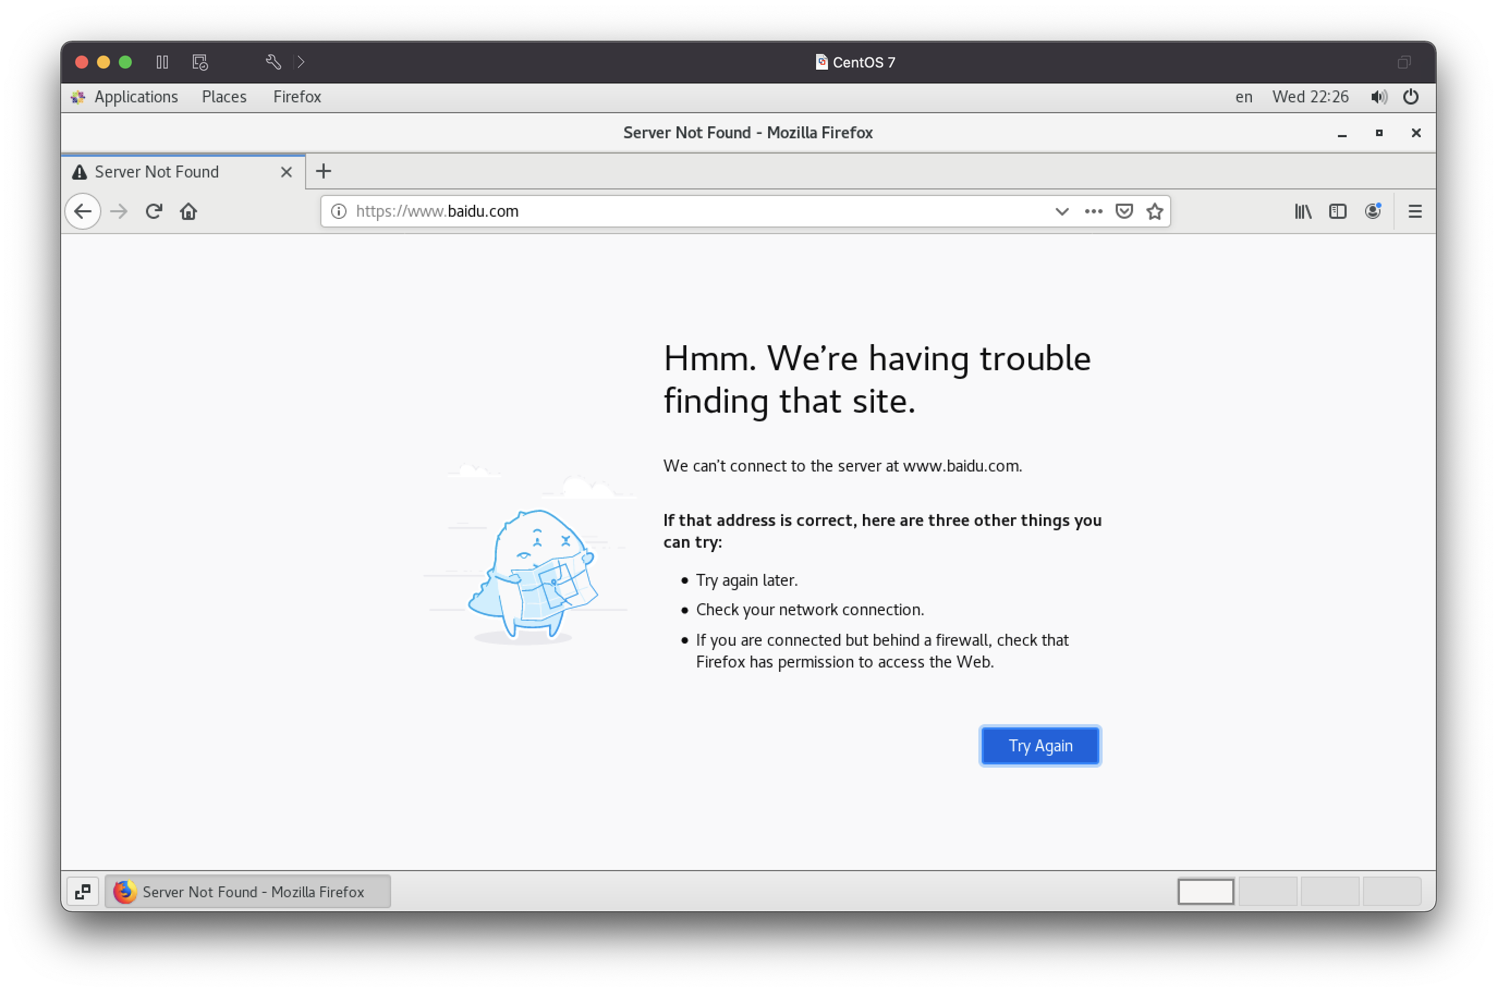Image resolution: width=1497 pixels, height=992 pixels.
Task: Reload the current page
Action: tap(154, 211)
